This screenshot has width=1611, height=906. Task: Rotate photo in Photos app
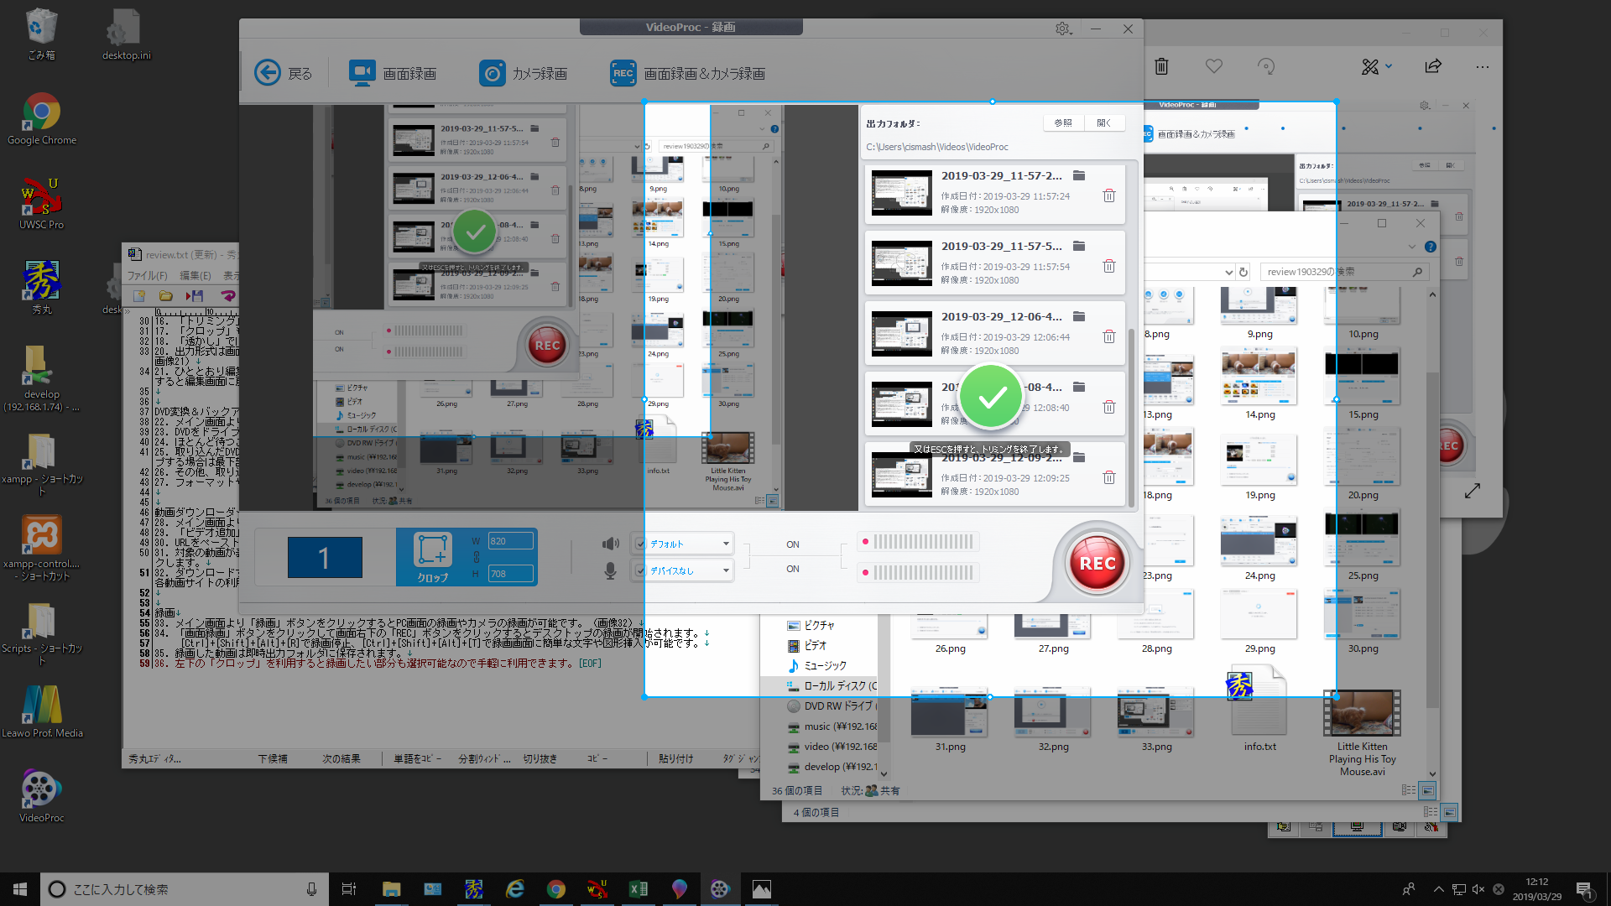point(1266,66)
